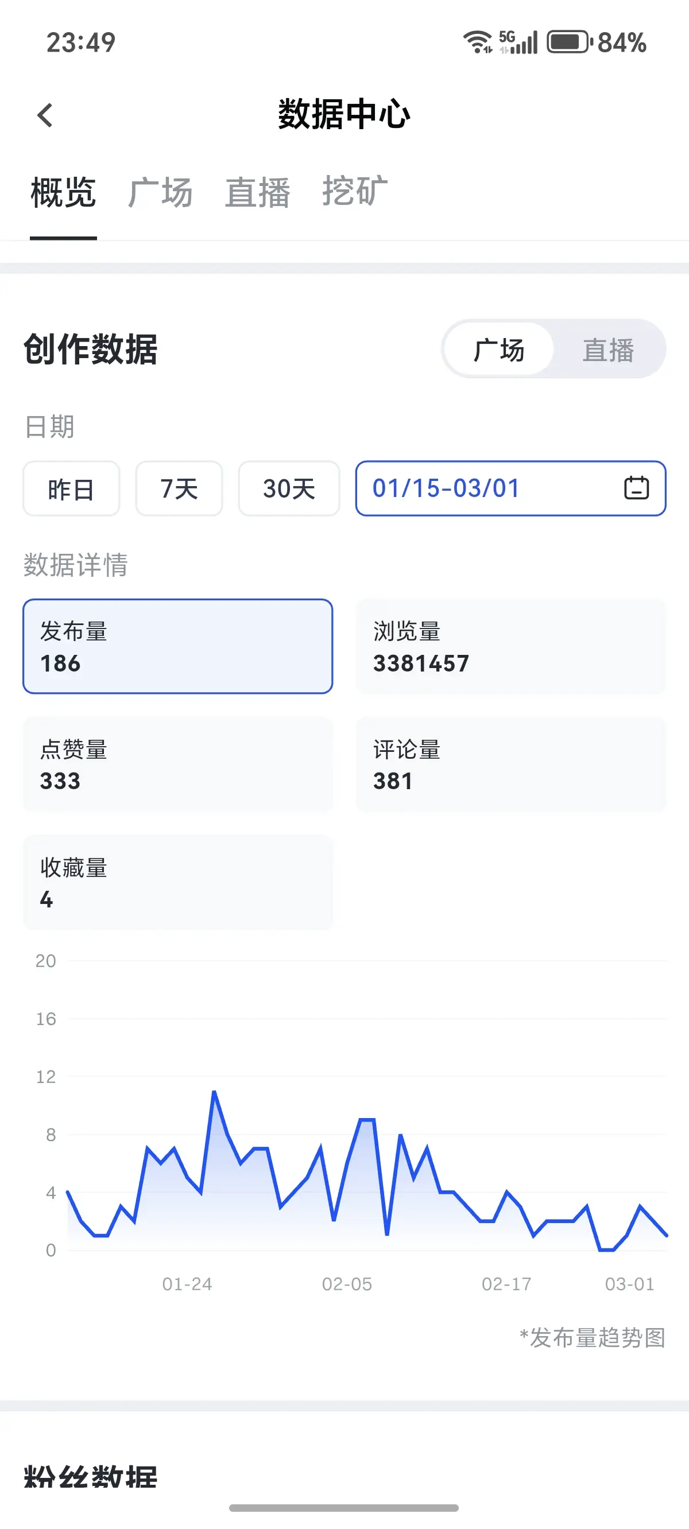Choose the 7天 date filter
The image size is (689, 1529).
tap(179, 488)
